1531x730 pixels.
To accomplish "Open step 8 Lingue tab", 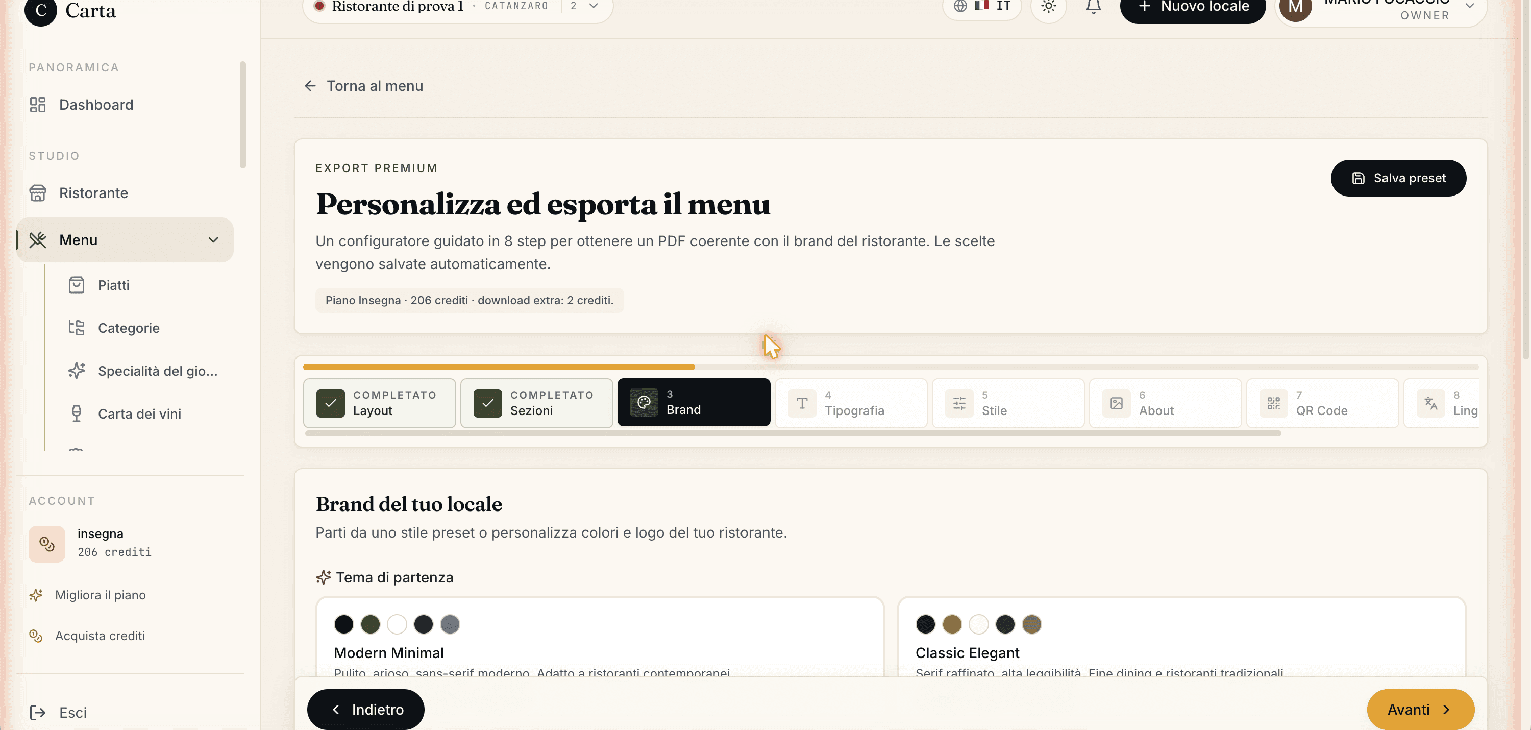I will point(1441,403).
